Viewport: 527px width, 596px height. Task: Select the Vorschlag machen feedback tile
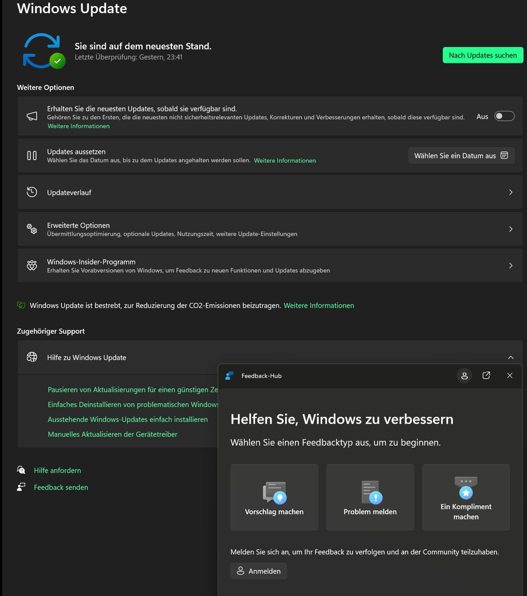(x=274, y=497)
